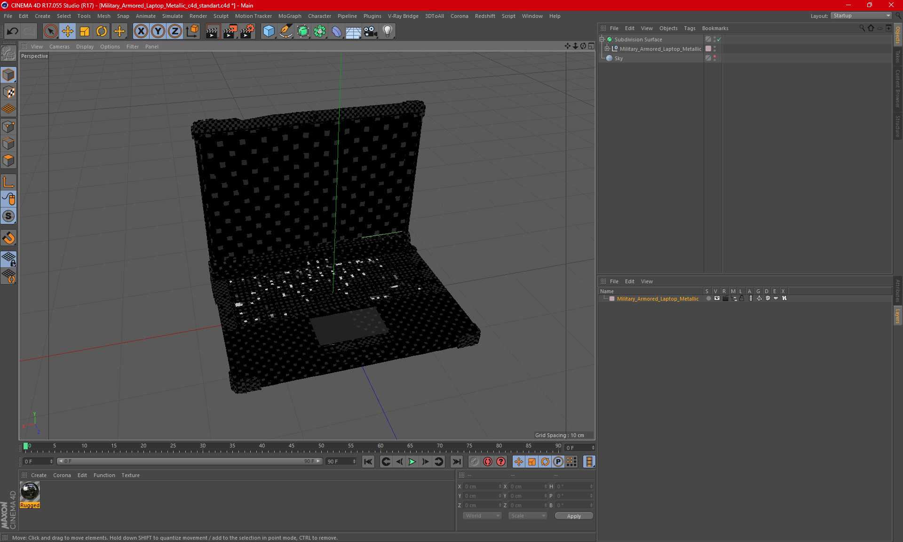Click the Camera object icon

point(371,31)
